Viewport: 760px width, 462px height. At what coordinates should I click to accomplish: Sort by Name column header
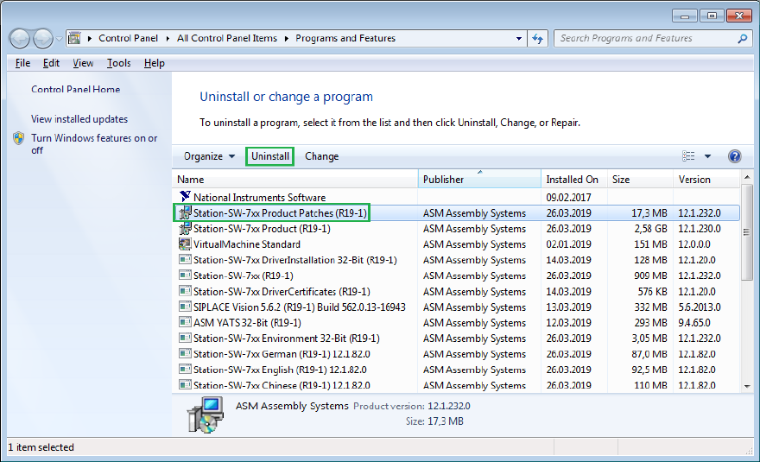[294, 180]
